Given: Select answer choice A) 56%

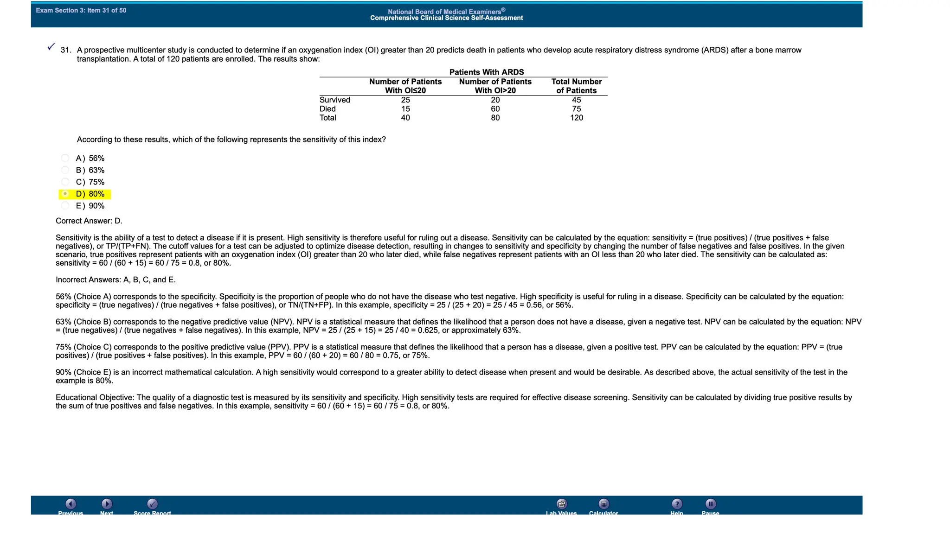Looking at the screenshot, I should [65, 159].
